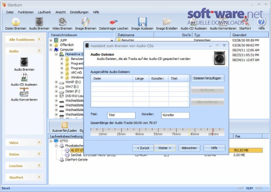Image resolution: width=271 pixels, height=192 pixels.
Task: Sort by the Datei column header
Action: pyautogui.click(x=112, y=79)
